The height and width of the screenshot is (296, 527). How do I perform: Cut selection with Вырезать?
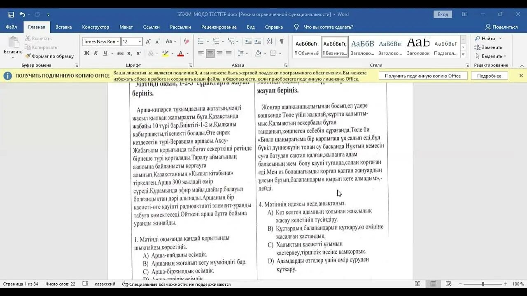click(38, 39)
